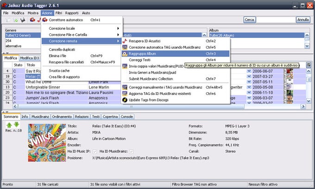Open the dropdown next to date 2006-06-07
Screen dimensions: 315x189
249,71
